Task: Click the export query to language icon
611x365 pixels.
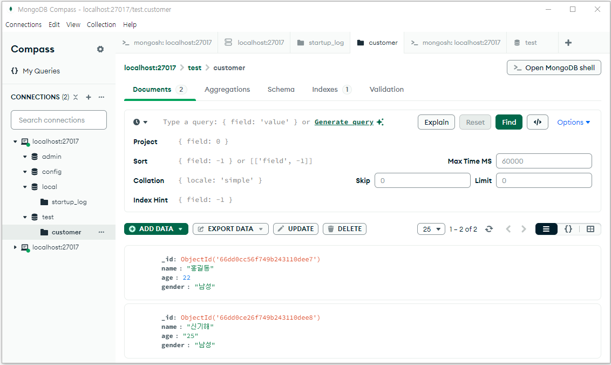Action: coord(537,122)
